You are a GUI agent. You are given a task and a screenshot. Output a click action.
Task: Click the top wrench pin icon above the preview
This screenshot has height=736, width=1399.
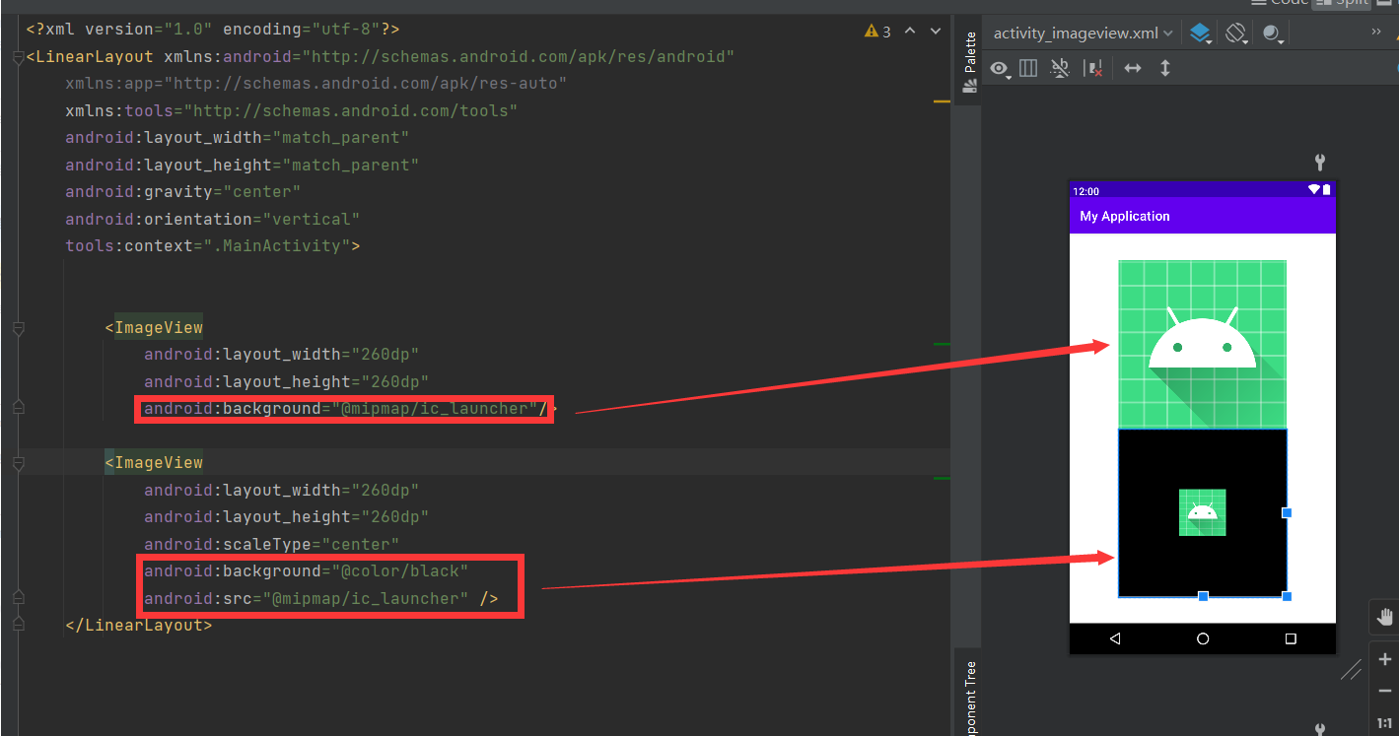click(1321, 162)
